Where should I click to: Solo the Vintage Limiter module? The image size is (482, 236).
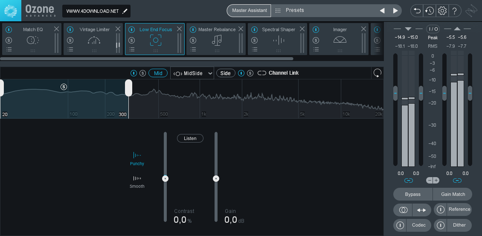(x=70, y=40)
